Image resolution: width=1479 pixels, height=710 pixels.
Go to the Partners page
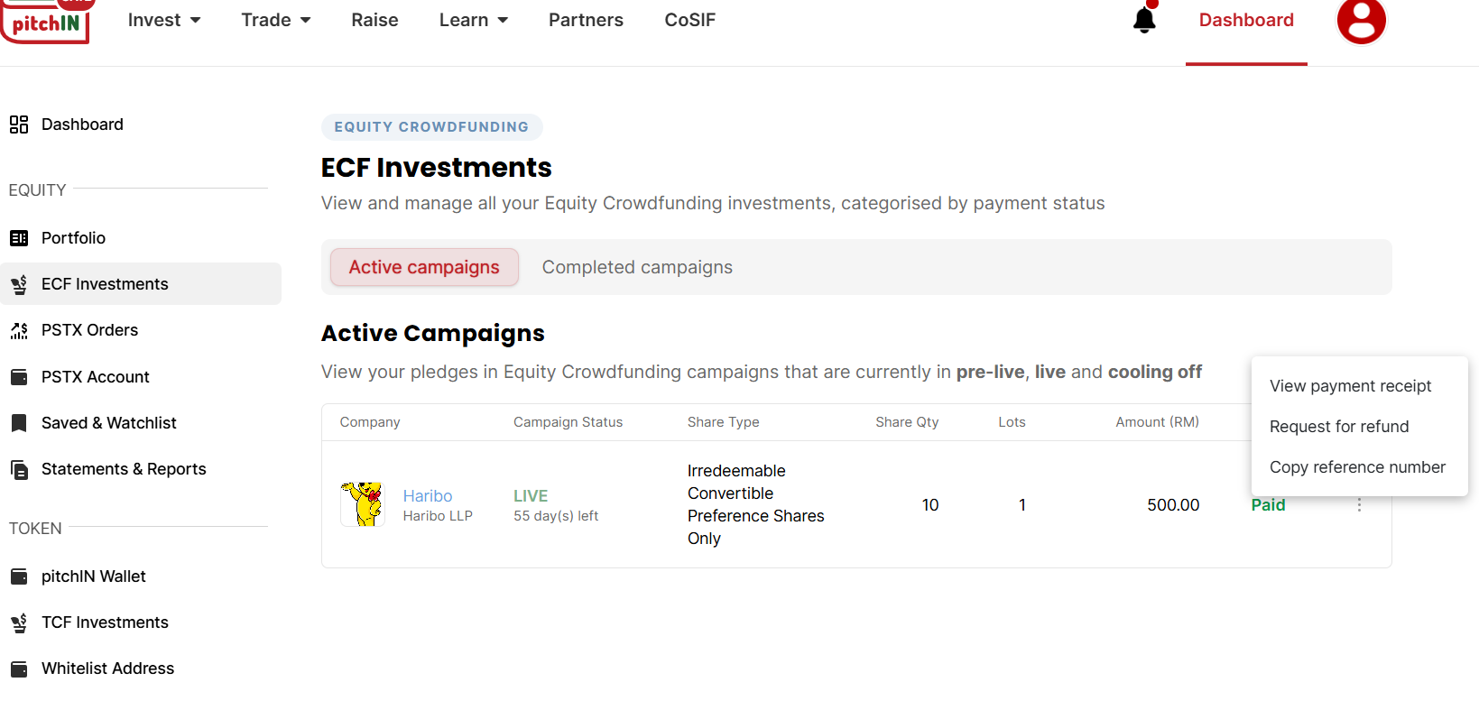click(x=586, y=20)
